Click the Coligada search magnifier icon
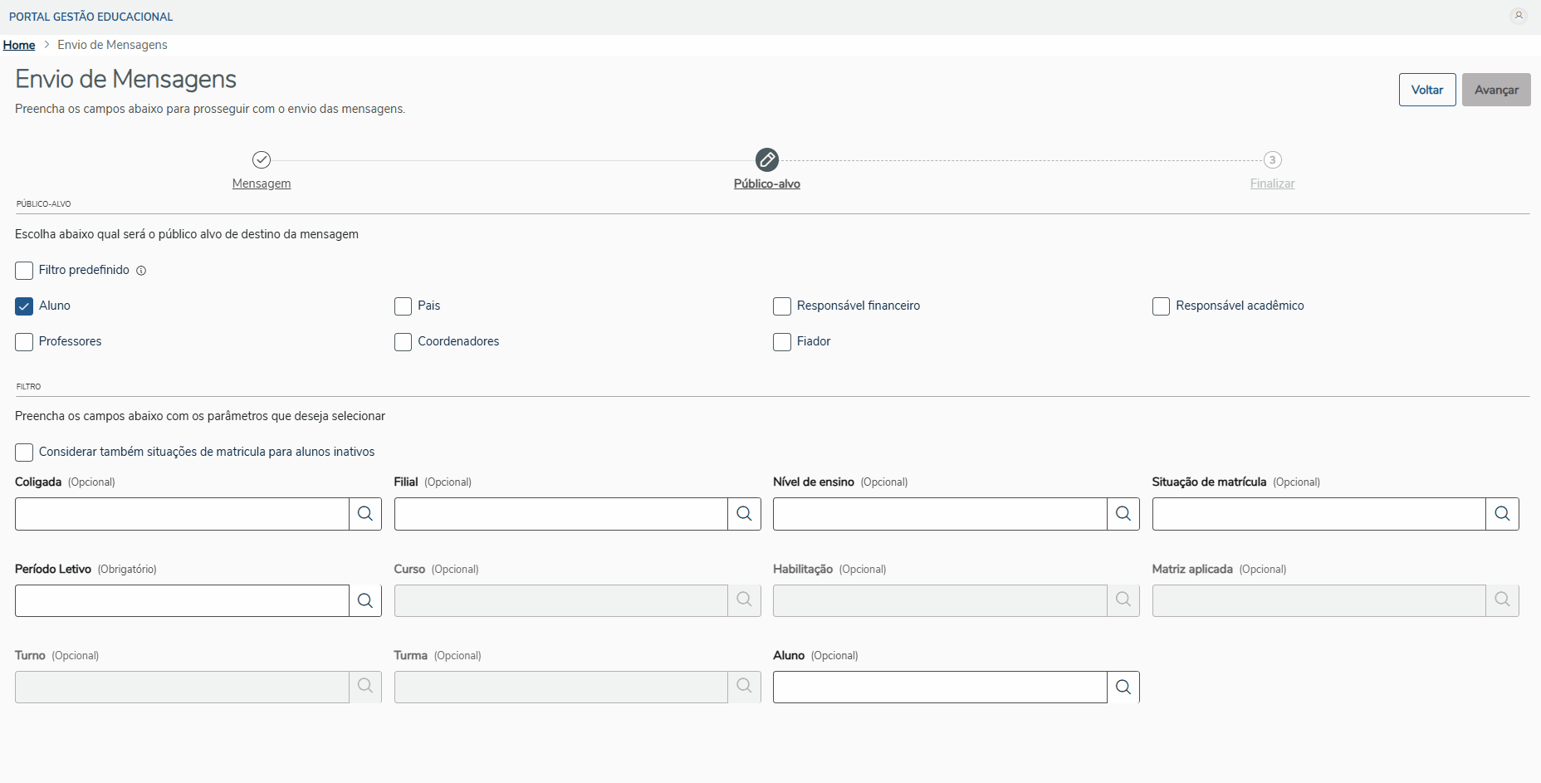Image resolution: width=1541 pixels, height=783 pixels. click(x=365, y=514)
